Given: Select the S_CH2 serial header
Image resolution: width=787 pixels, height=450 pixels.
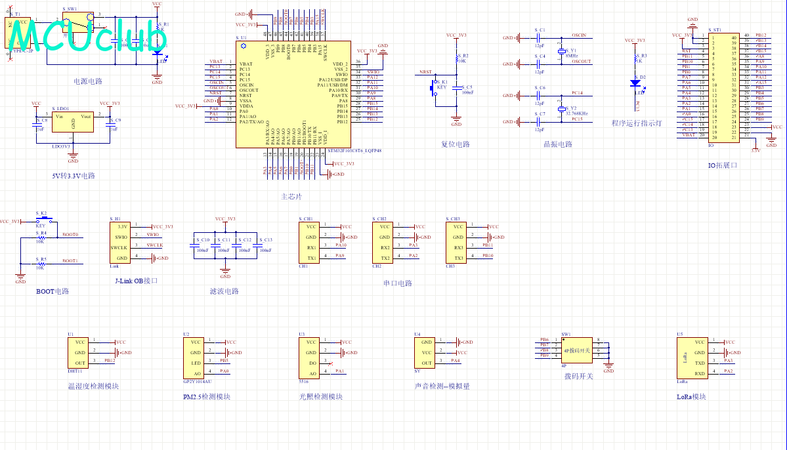Looking at the screenshot, I should click(x=383, y=243).
